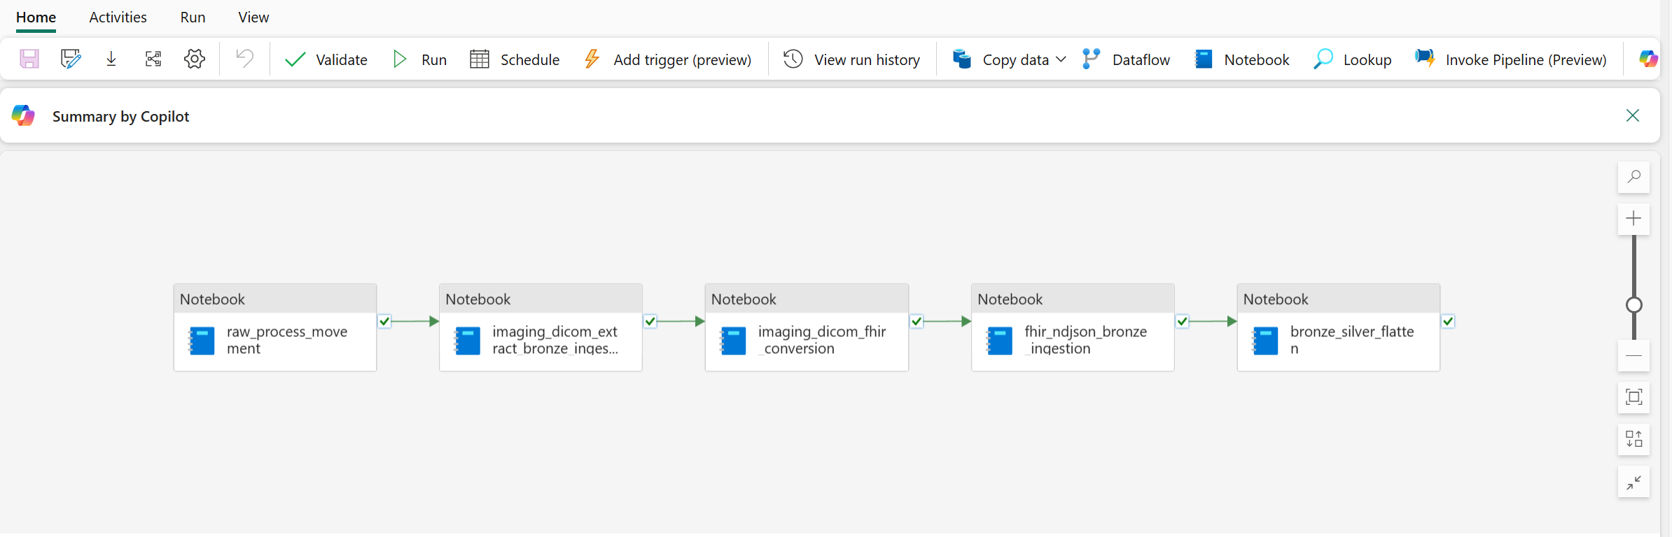
Task: Click the undo arrow icon
Action: point(244,59)
